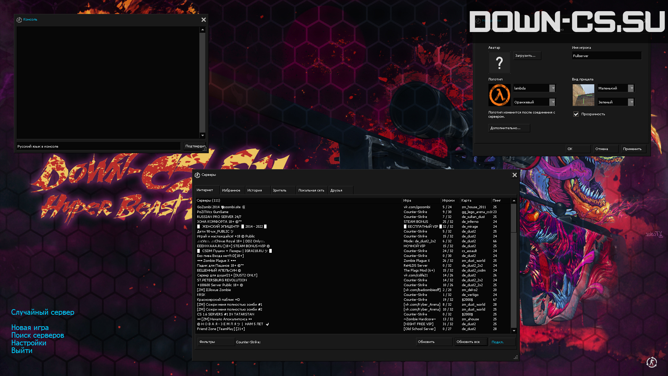668x376 pixels.
Task: Click the console scroll down arrow
Action: click(202, 135)
